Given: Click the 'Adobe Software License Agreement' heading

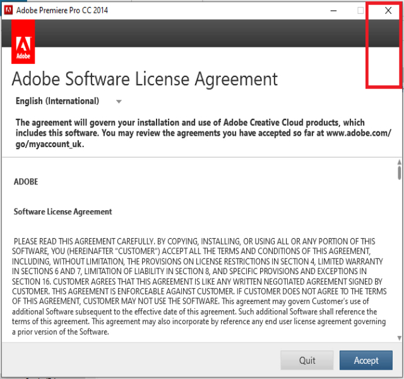Looking at the screenshot, I should point(145,78).
